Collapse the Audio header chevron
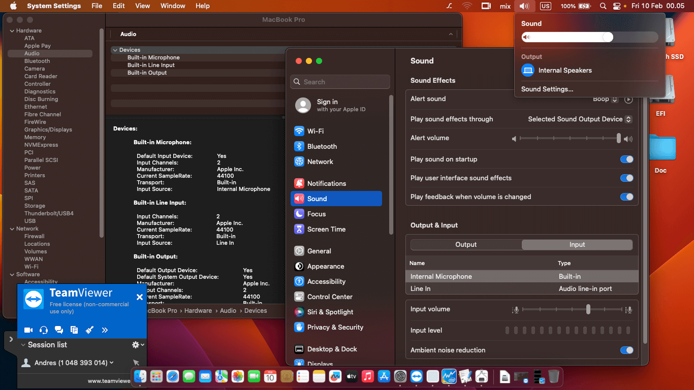This screenshot has width=694, height=390. click(451, 34)
